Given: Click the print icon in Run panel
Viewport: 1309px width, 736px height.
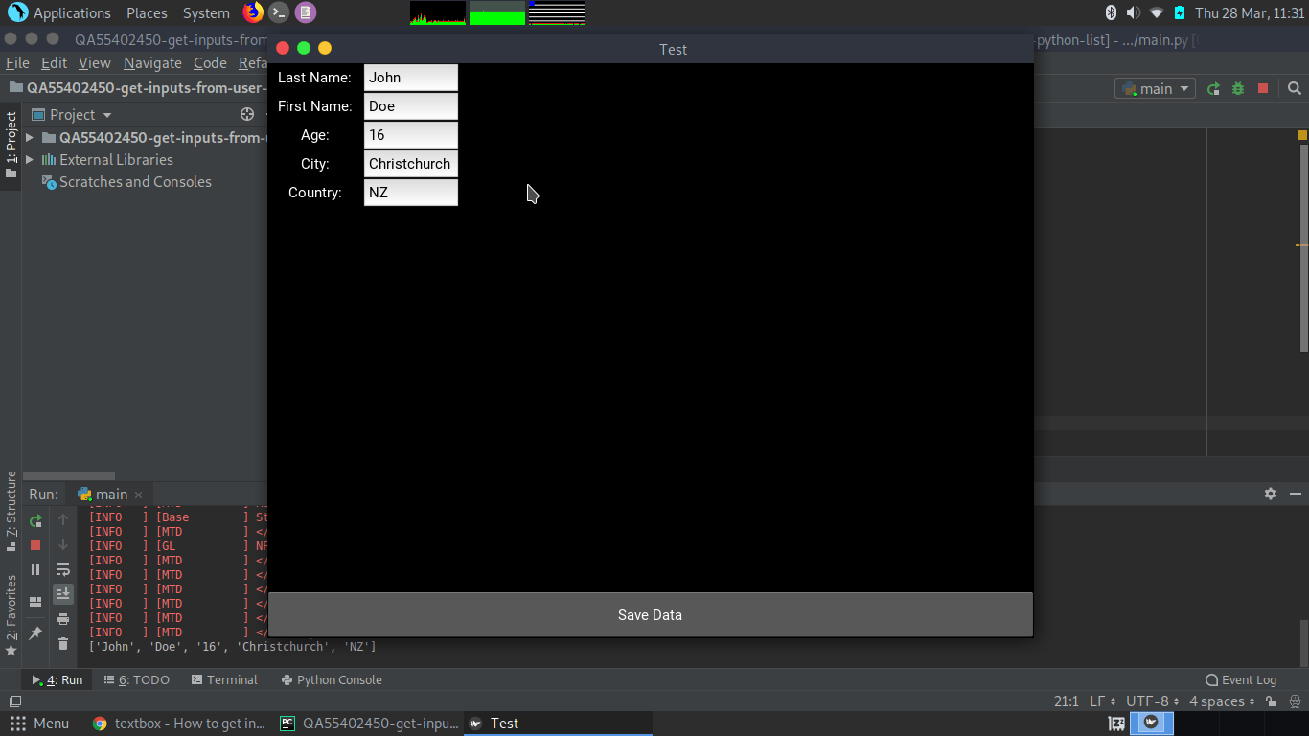Looking at the screenshot, I should click(63, 619).
